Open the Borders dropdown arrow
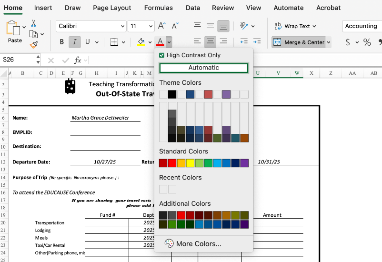 [123, 42]
